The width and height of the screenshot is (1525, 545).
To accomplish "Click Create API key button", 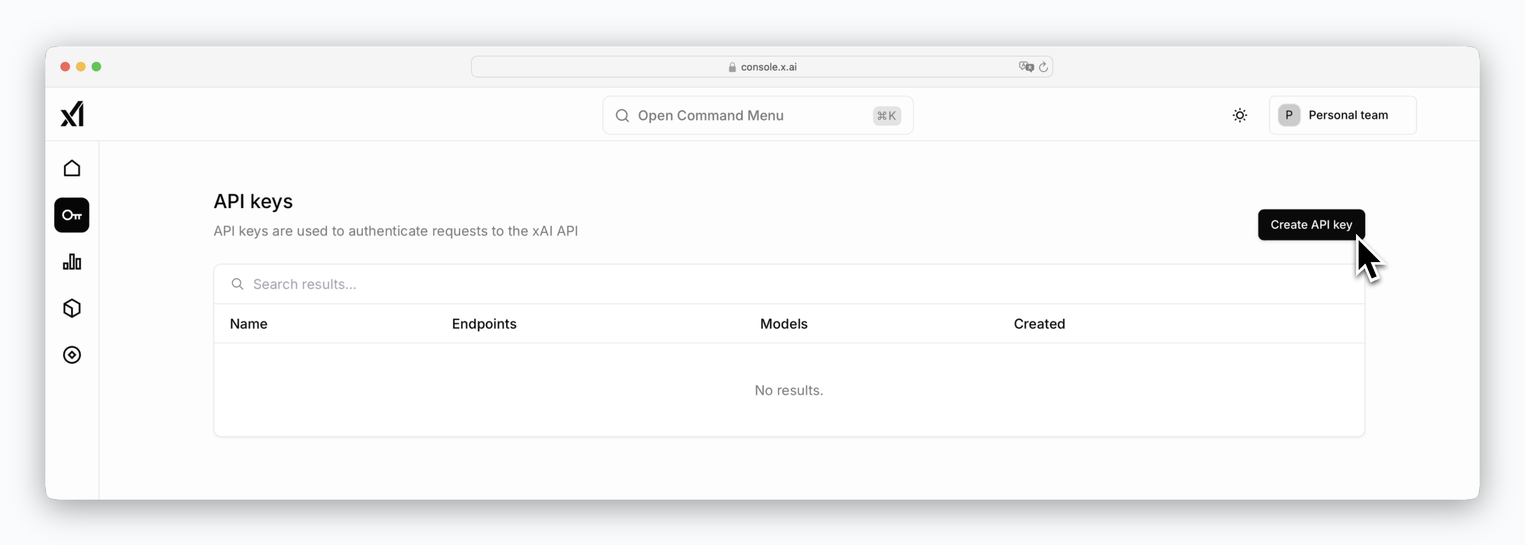I will point(1311,225).
